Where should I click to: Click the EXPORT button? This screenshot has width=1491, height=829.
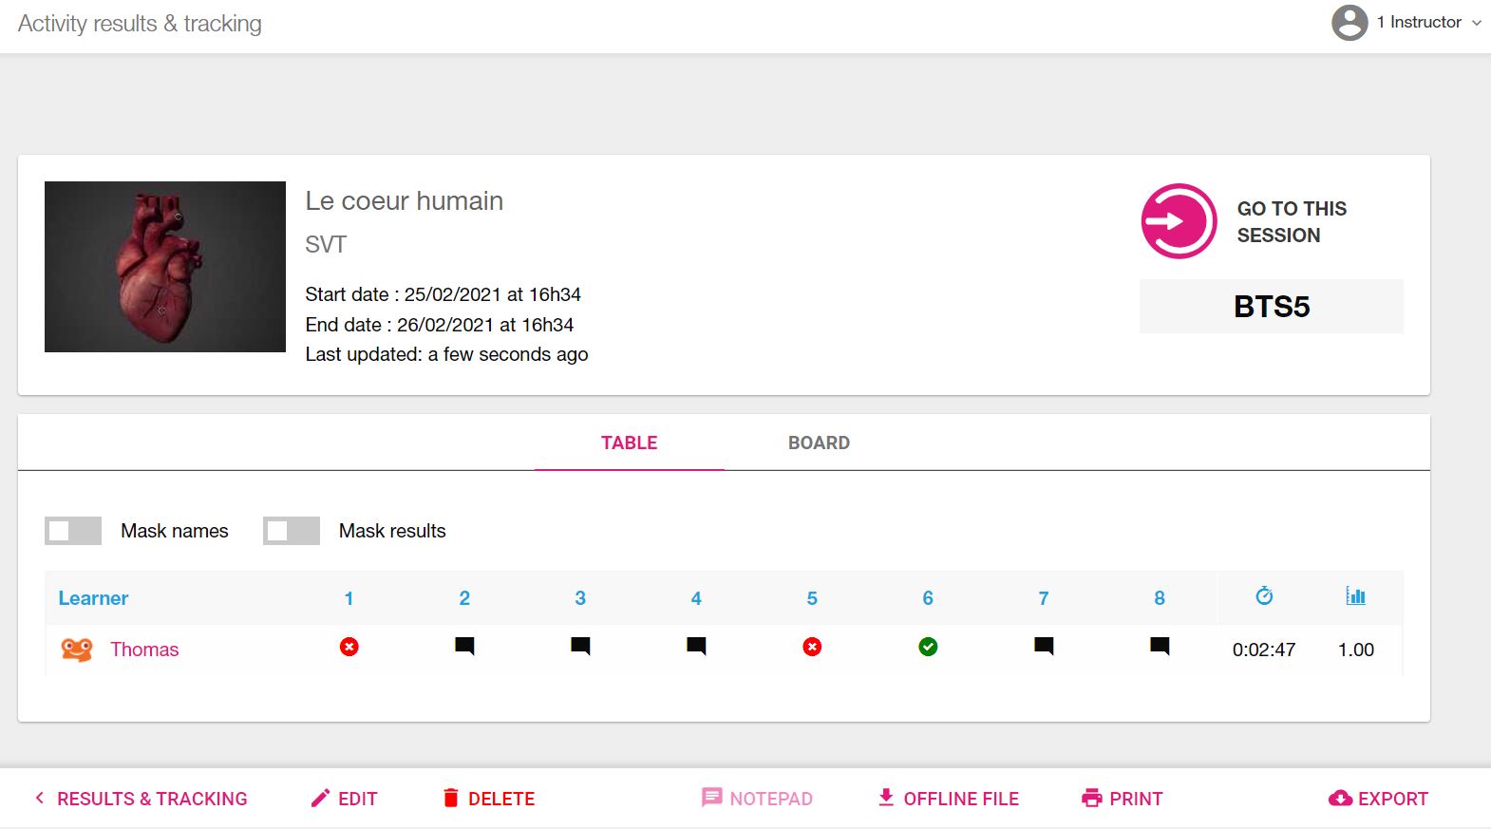pyautogui.click(x=1378, y=799)
